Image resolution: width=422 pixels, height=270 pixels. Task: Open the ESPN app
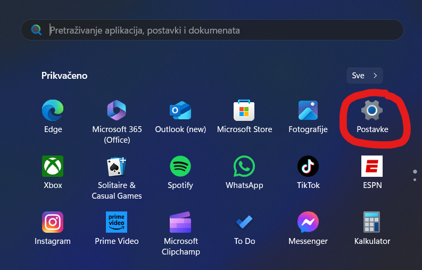(x=372, y=166)
